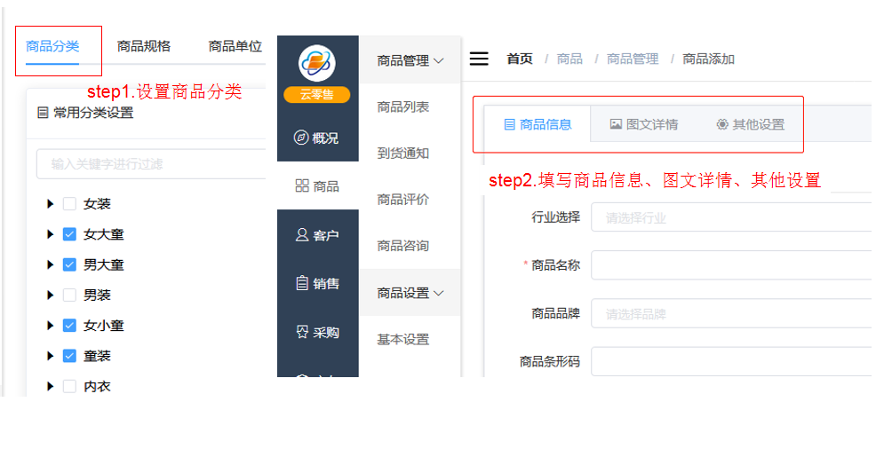884x457 pixels.
Task: Click the 常用分类设置 header list icon
Action: tap(43, 113)
